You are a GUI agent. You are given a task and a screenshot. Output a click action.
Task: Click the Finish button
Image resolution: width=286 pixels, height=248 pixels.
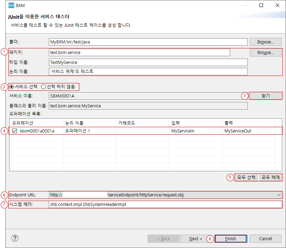point(231,238)
